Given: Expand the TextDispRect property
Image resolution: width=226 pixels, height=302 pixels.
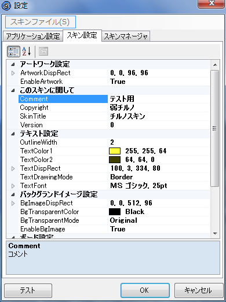Looking at the screenshot, I should (x=13, y=168).
